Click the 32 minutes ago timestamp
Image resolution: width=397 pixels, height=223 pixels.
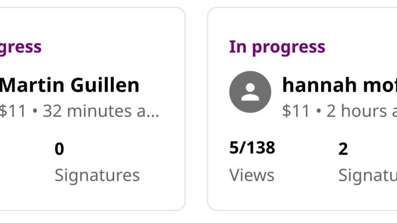coord(101,111)
